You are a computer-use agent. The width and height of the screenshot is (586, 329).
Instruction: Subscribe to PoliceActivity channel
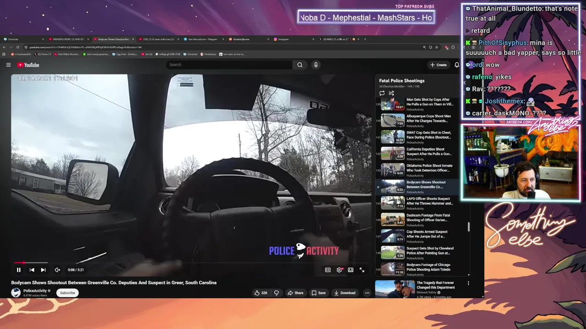pyautogui.click(x=67, y=293)
